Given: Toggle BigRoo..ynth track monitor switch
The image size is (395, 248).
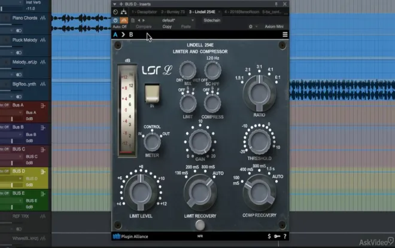Looking at the screenshot, I should click(x=19, y=97).
